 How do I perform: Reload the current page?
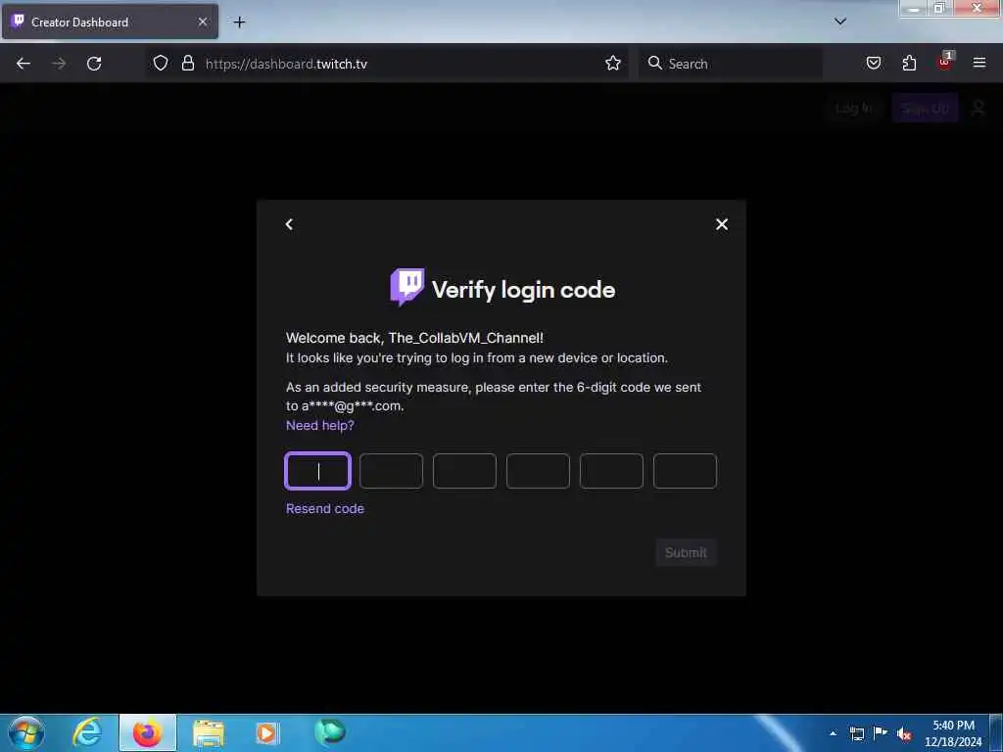point(94,64)
